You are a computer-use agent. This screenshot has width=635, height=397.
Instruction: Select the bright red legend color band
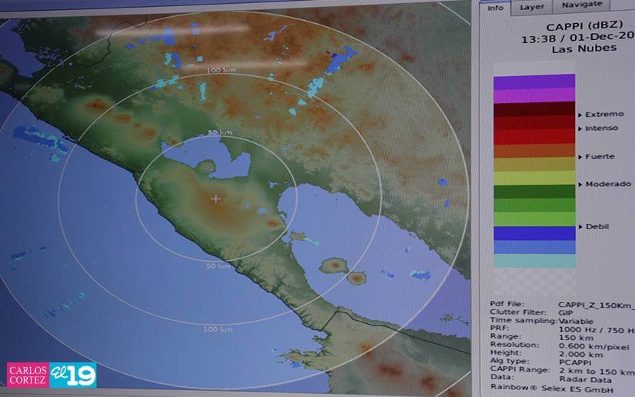point(534,137)
